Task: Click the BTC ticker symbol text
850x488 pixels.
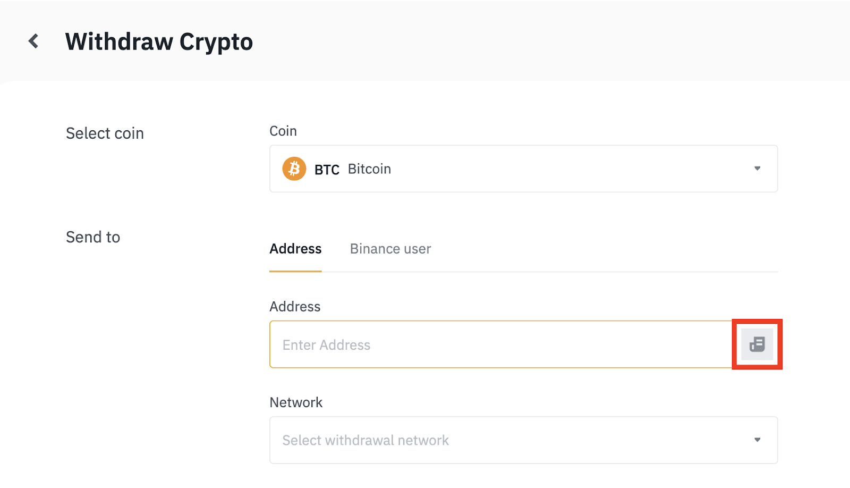Action: pos(327,170)
